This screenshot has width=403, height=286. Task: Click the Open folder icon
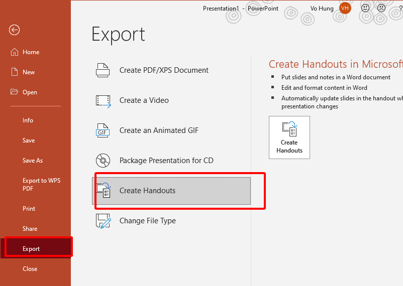coord(14,92)
